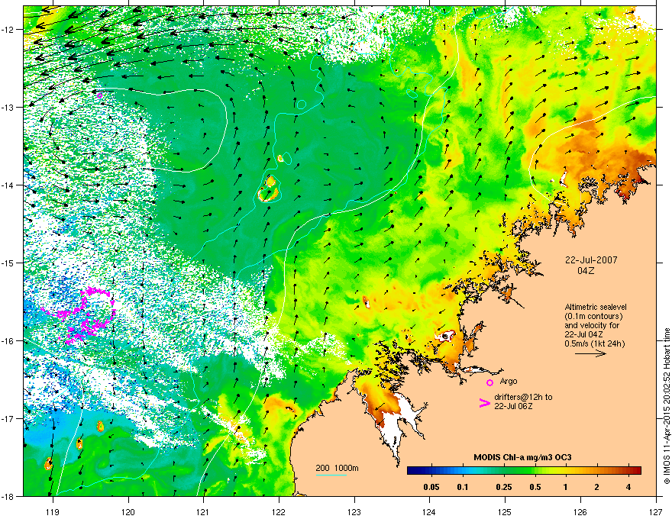Click the magenta drifters arrowhead legend symbol
Image resolution: width=672 pixels, height=519 pixels.
coord(485,402)
